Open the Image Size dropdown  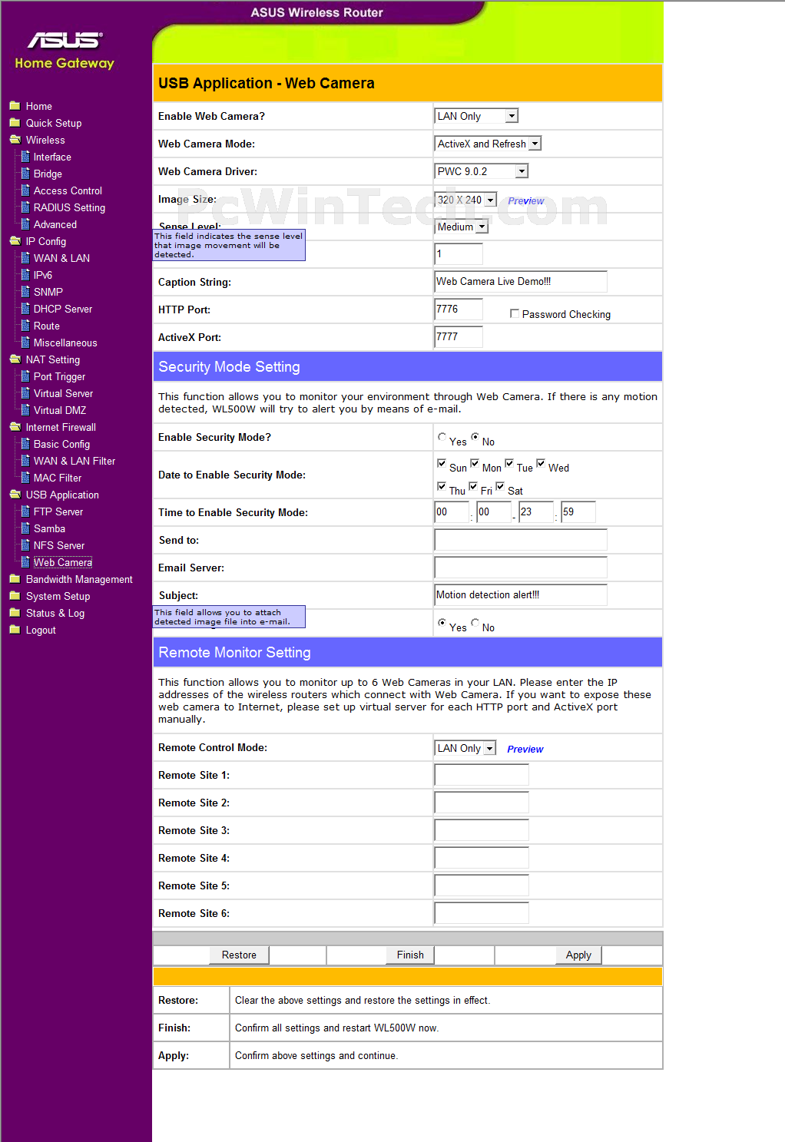click(x=466, y=200)
